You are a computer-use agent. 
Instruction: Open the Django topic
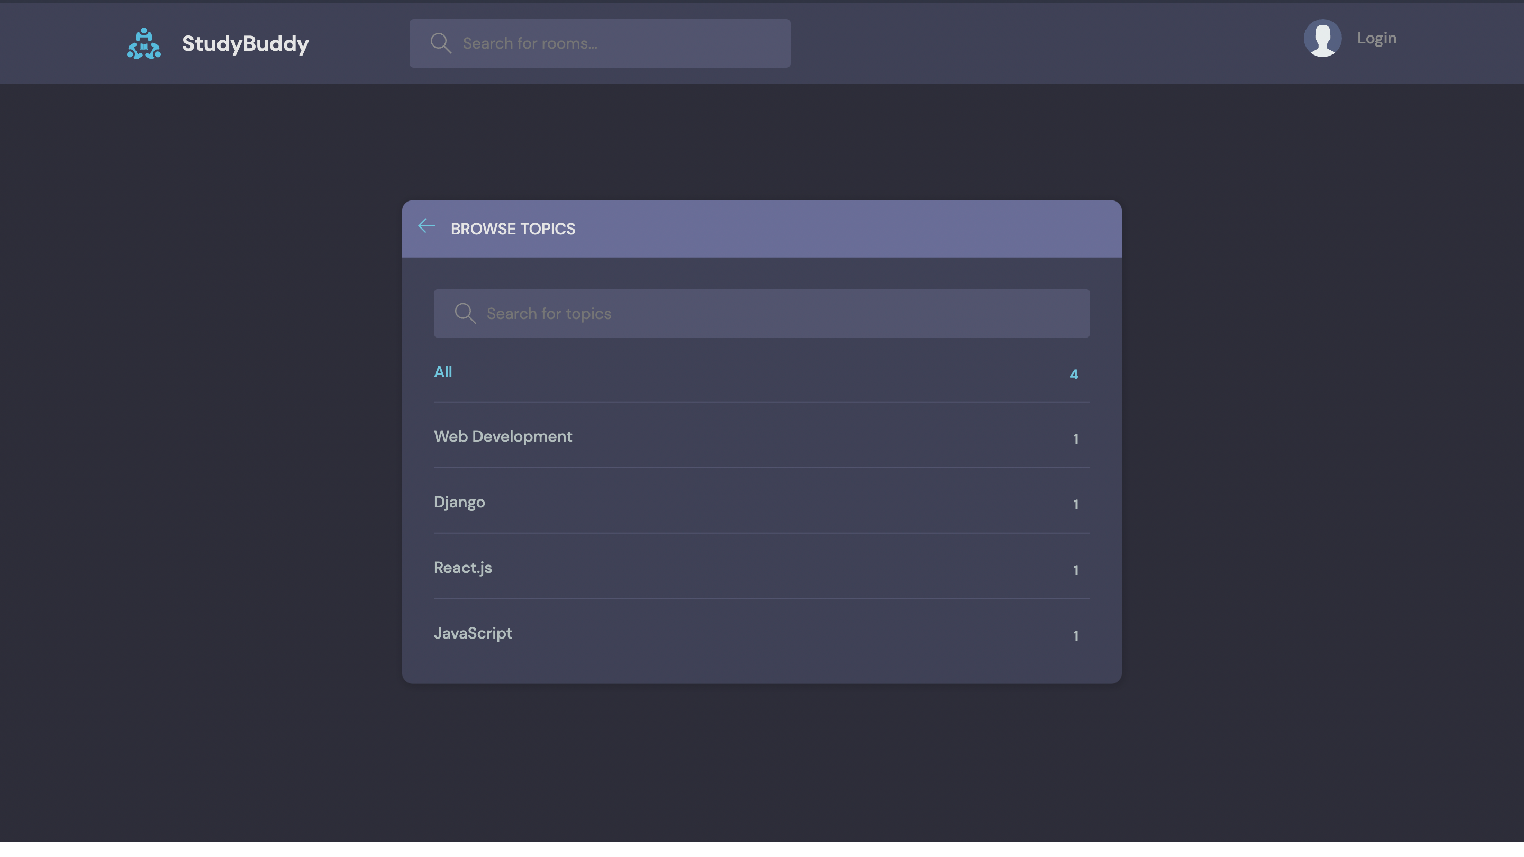point(459,502)
